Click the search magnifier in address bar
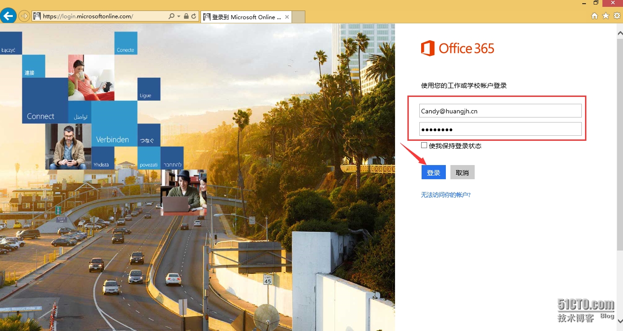623x331 pixels. click(x=171, y=16)
